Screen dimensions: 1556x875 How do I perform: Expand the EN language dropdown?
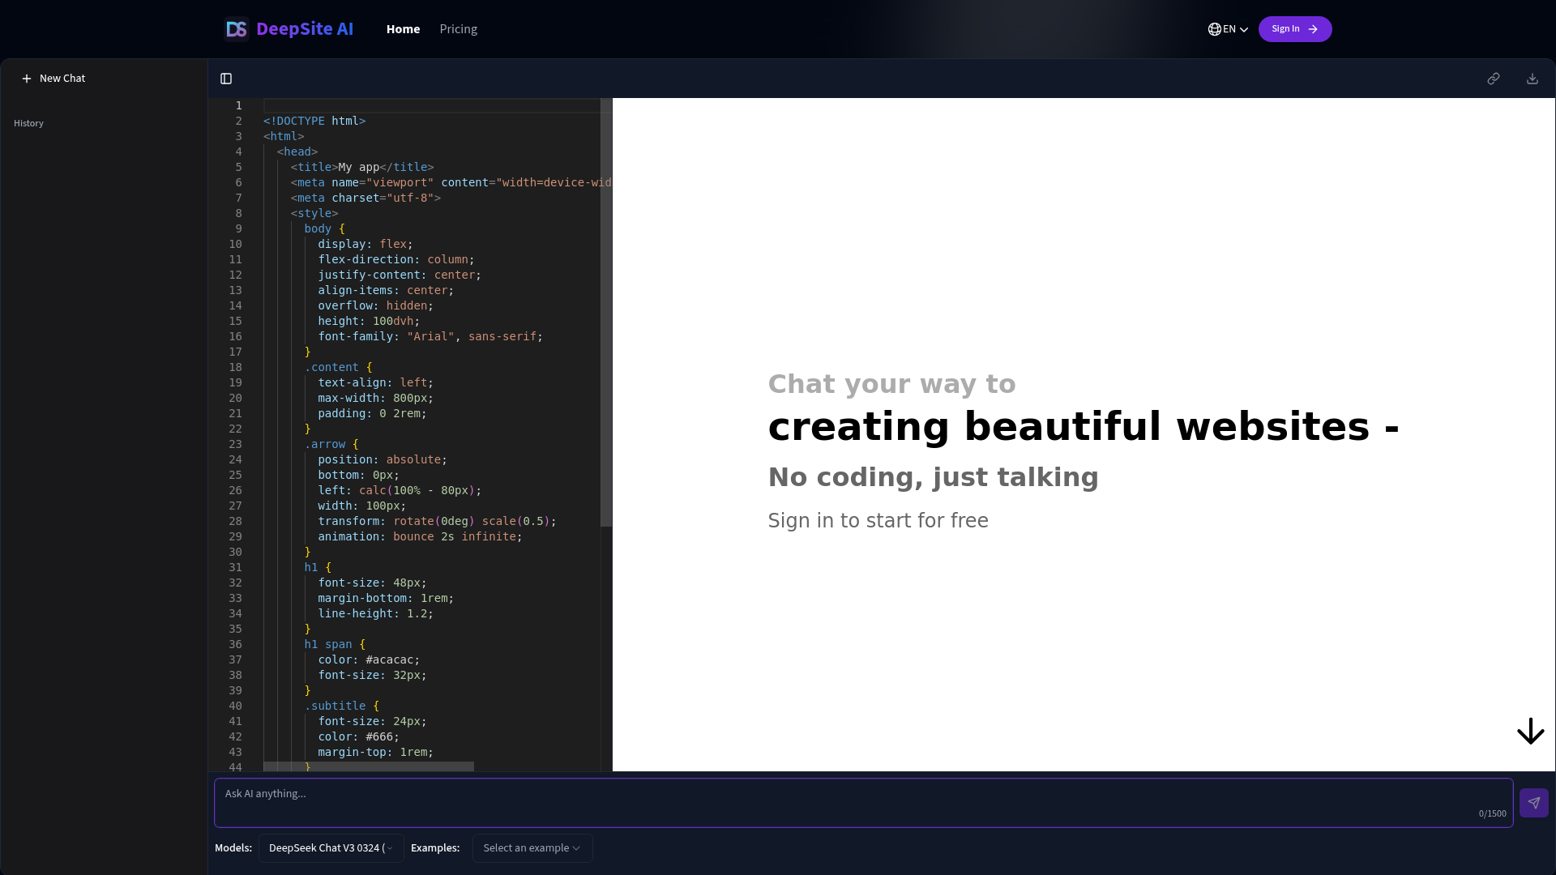tap(1243, 30)
